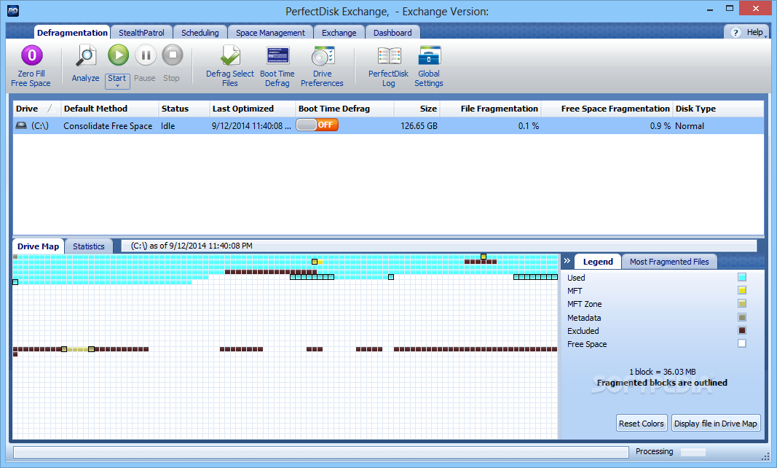Viewport: 777px width, 468px height.
Task: Click the MFT yellow color swatch
Action: click(742, 290)
